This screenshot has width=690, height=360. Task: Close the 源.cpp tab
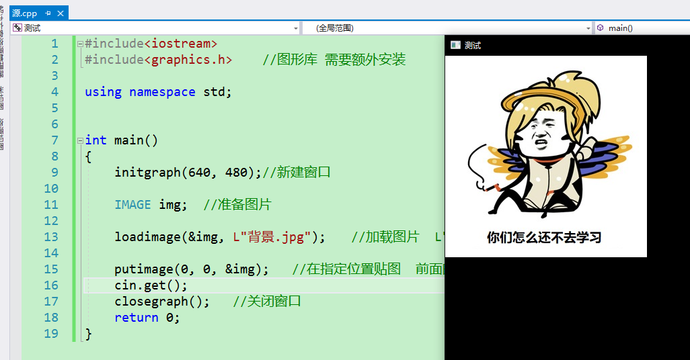(x=61, y=13)
